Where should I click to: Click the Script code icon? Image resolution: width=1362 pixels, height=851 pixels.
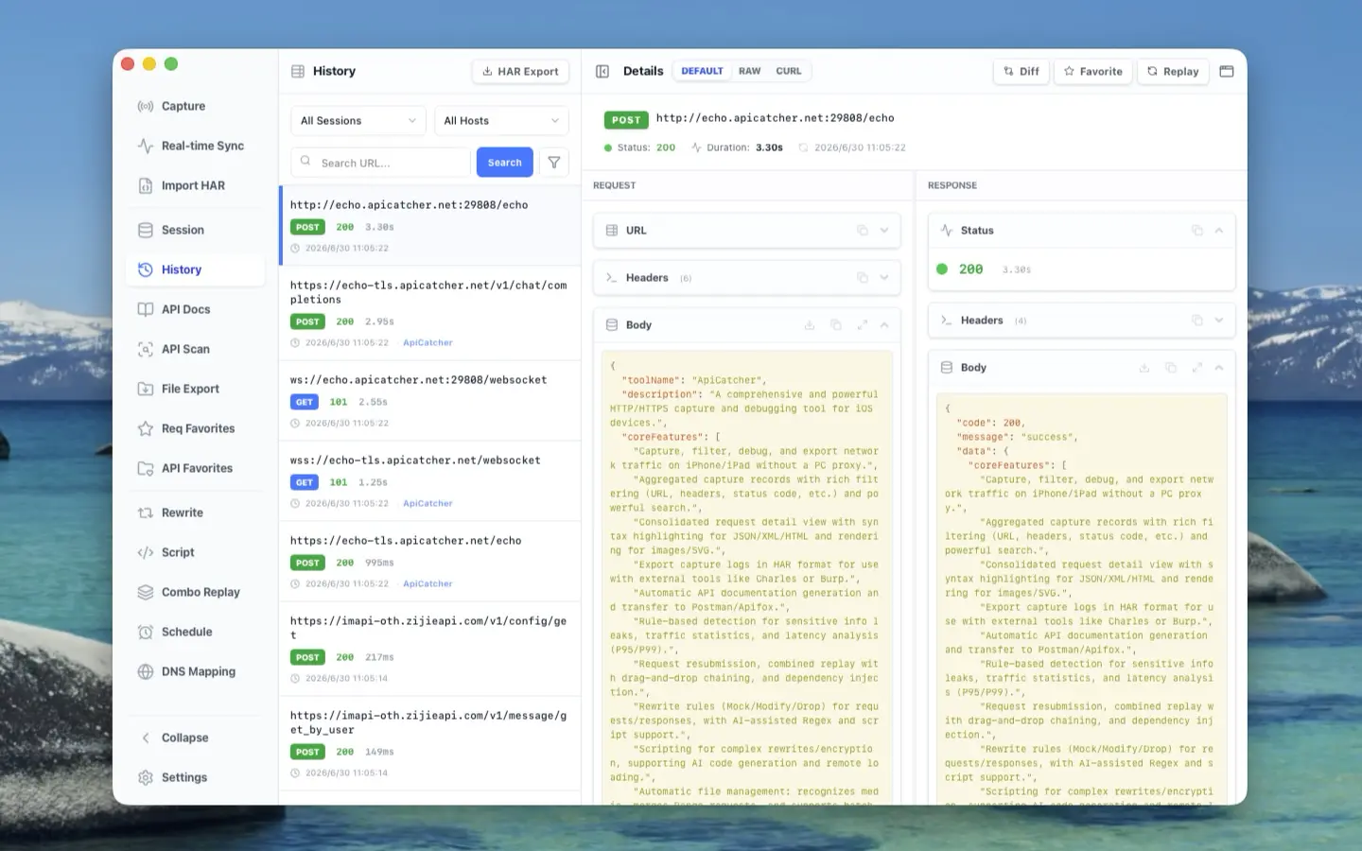146,552
